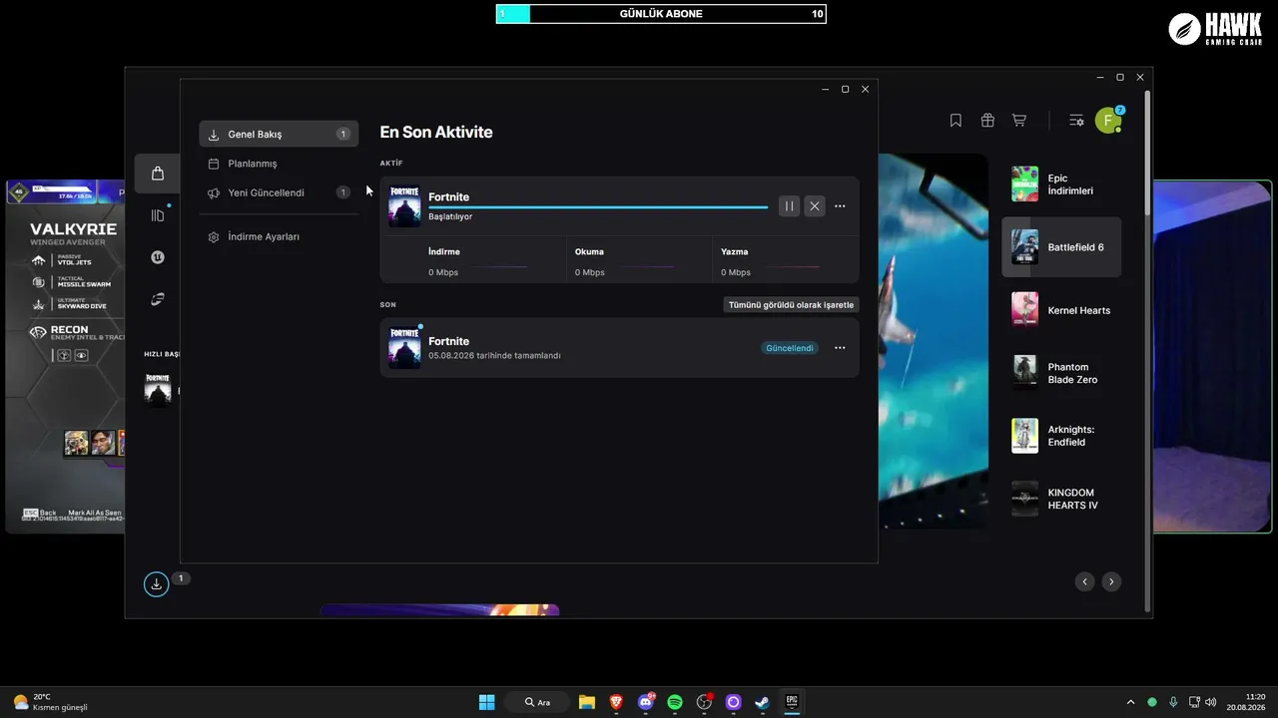Image resolution: width=1278 pixels, height=718 pixels.
Task: Open the Unreal Engine icon in launcher sidebar
Action: pyautogui.click(x=158, y=257)
